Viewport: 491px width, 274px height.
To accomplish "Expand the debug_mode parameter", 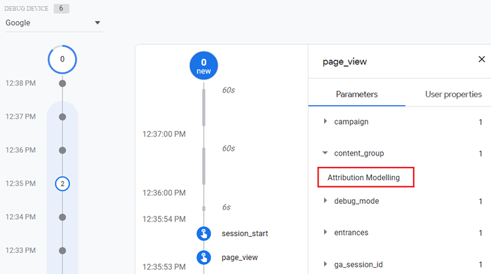I will coord(325,200).
